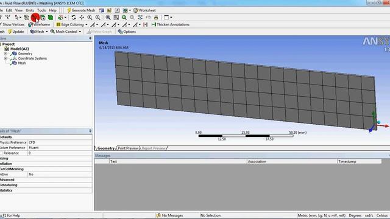Click the pin icon on Outline panel

click(90, 38)
